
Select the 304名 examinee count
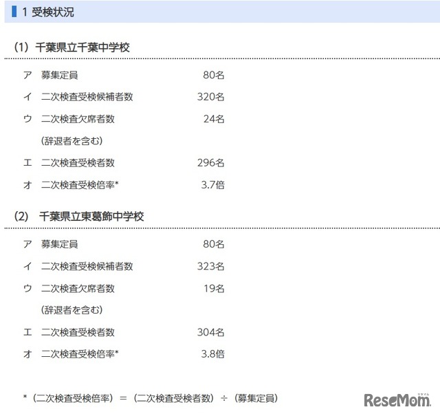coord(210,332)
